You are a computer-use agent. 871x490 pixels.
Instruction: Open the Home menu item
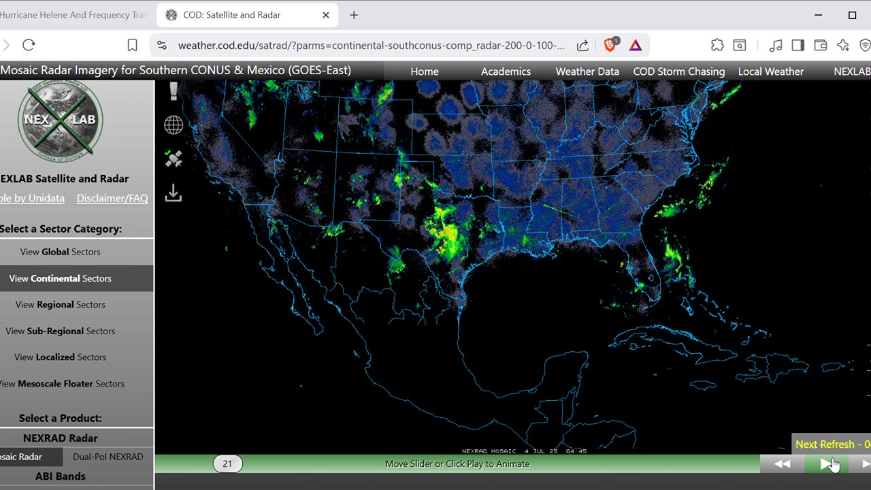[x=425, y=71]
